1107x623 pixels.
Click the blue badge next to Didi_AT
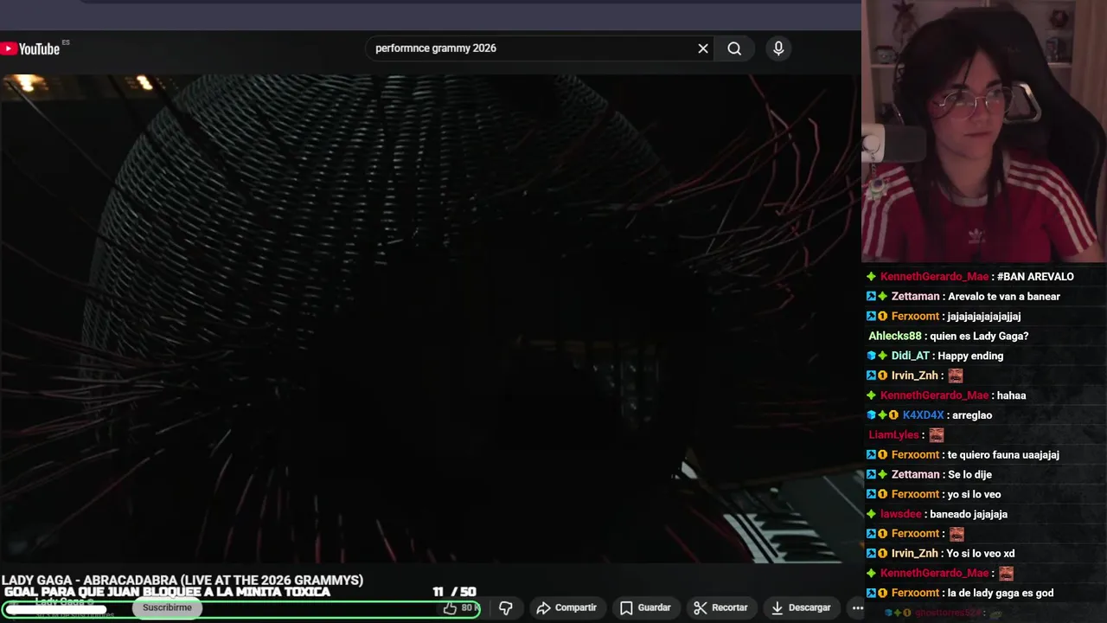(x=872, y=356)
